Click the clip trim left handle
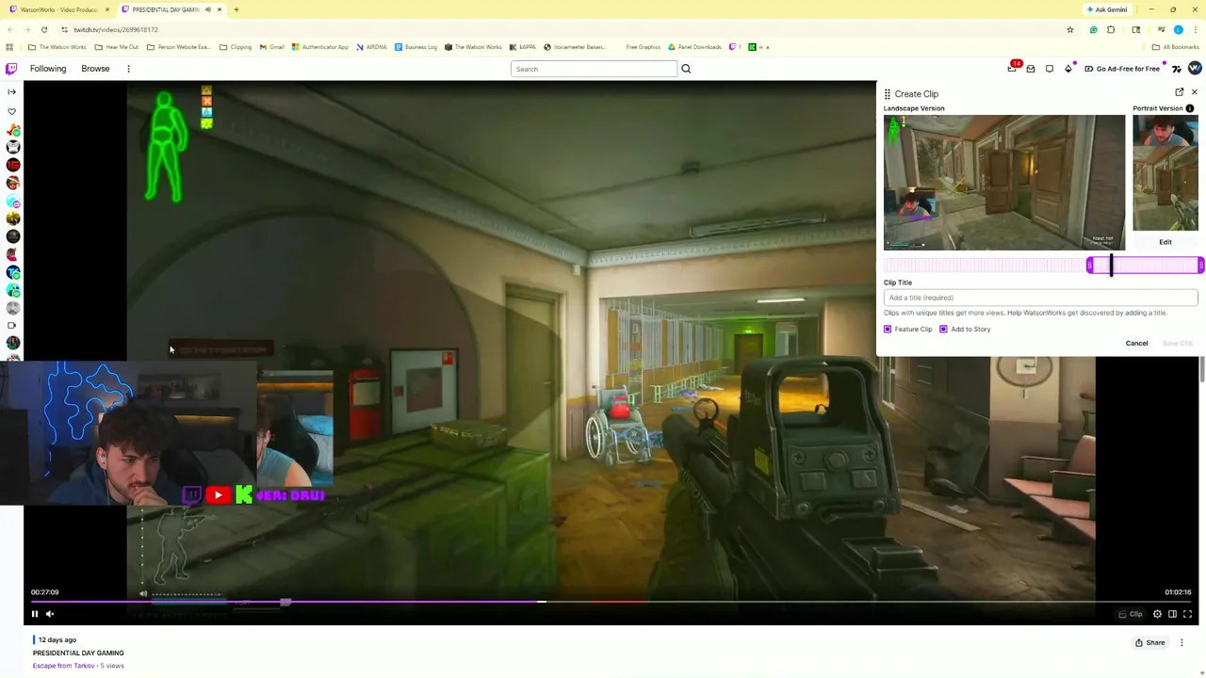The image size is (1206, 678). (1090, 266)
